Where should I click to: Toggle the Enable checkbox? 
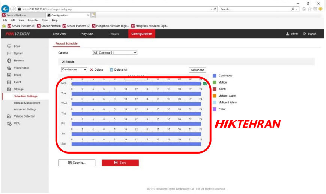63,62
